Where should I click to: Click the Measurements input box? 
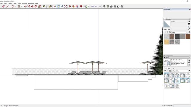click(x=182, y=106)
